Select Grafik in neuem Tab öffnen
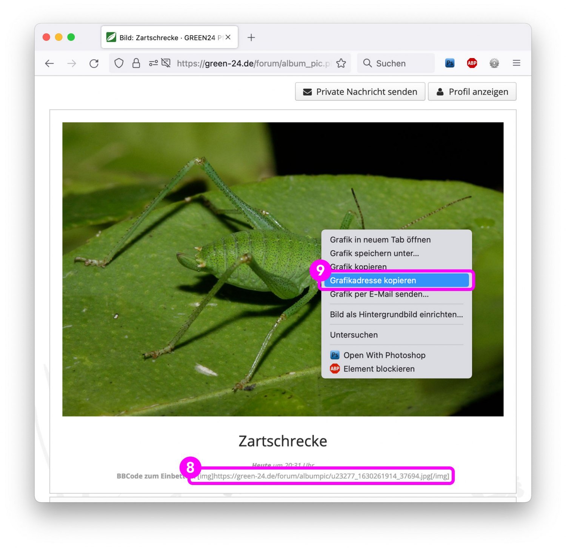This screenshot has width=566, height=548. pos(380,240)
